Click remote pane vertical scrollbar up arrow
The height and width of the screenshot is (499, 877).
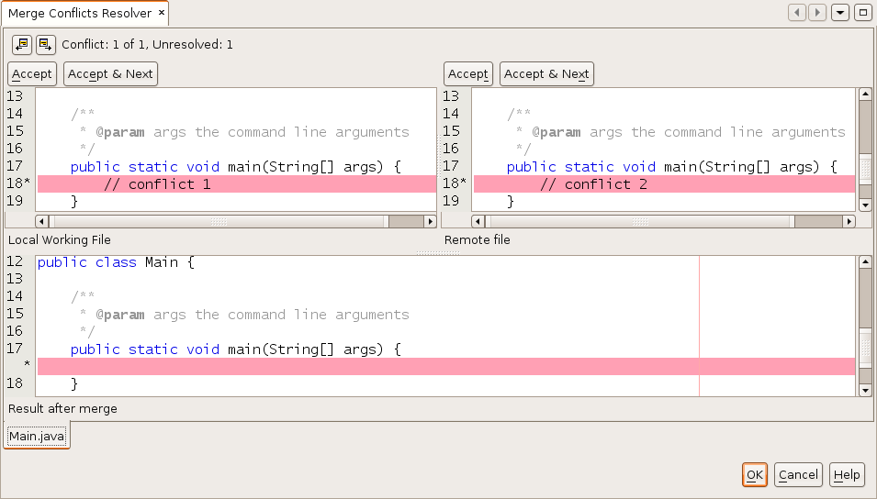coord(865,94)
